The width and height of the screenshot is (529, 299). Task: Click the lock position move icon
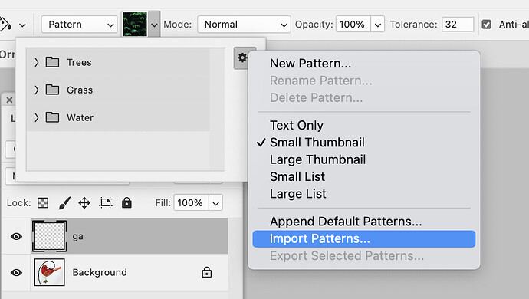84,203
